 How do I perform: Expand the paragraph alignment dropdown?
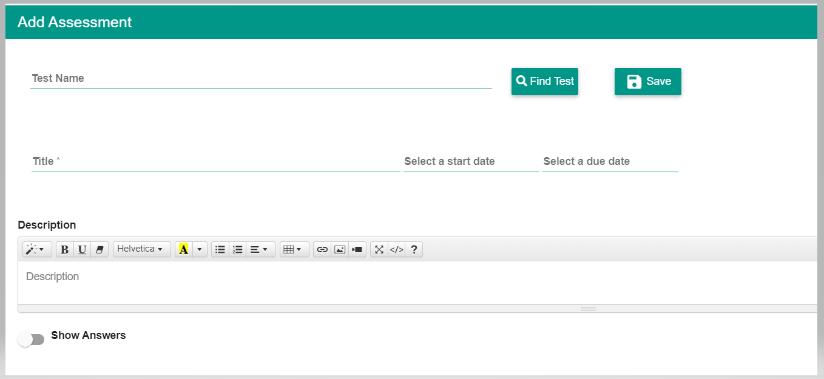pyautogui.click(x=260, y=249)
